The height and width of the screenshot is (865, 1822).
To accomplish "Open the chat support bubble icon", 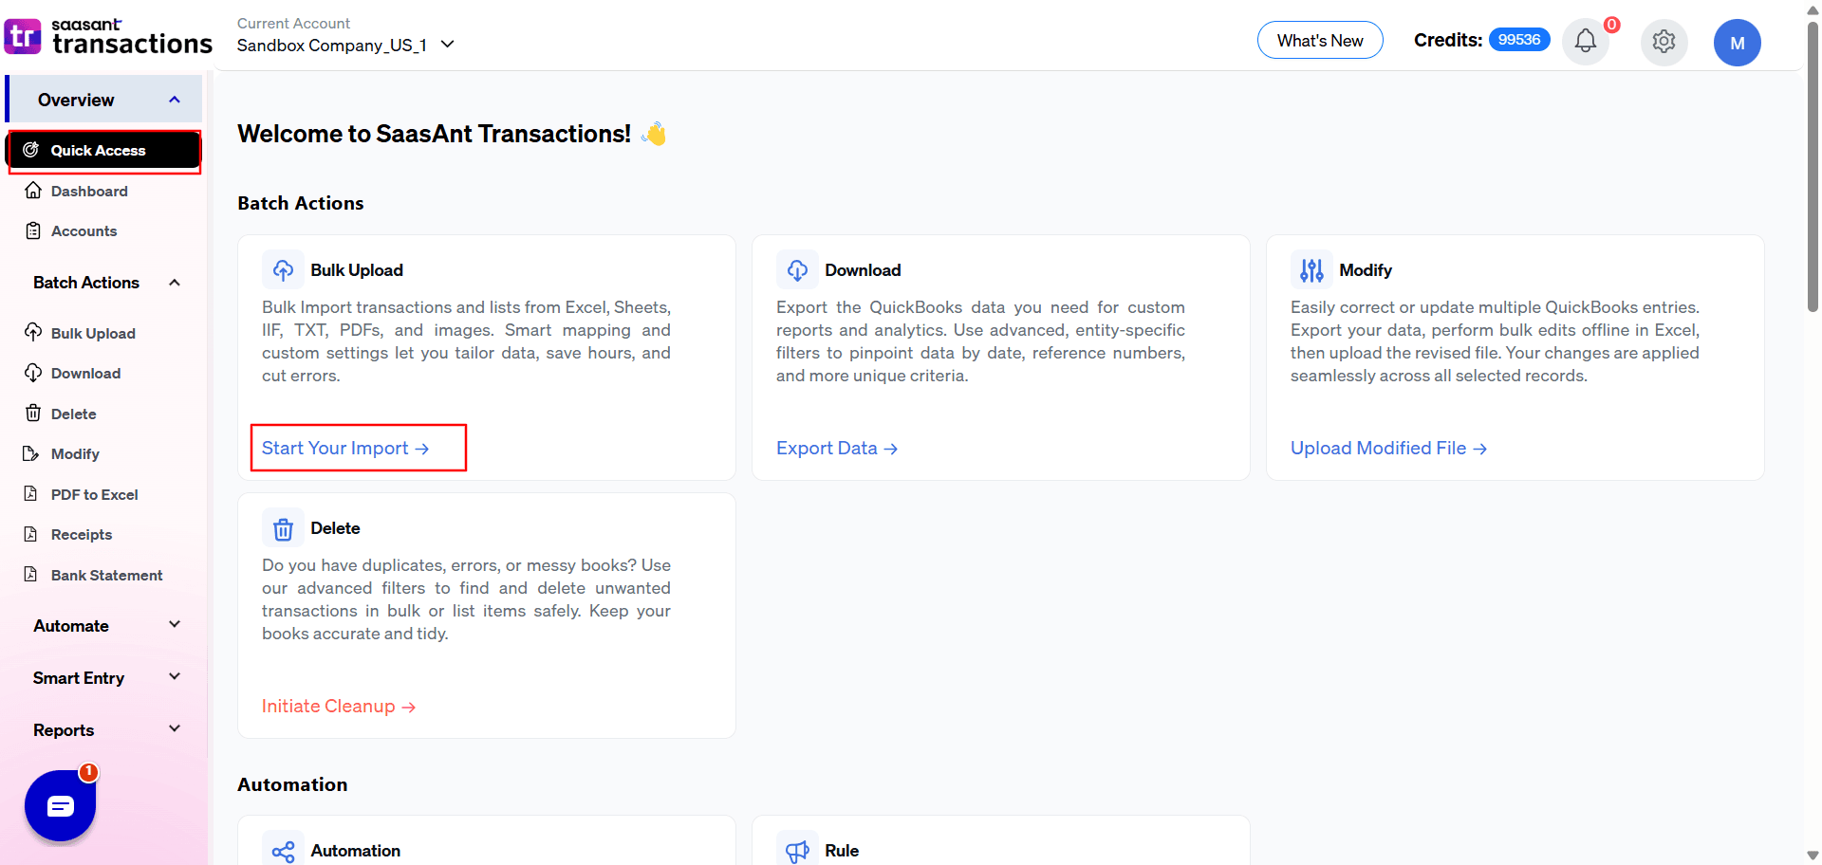I will point(60,806).
